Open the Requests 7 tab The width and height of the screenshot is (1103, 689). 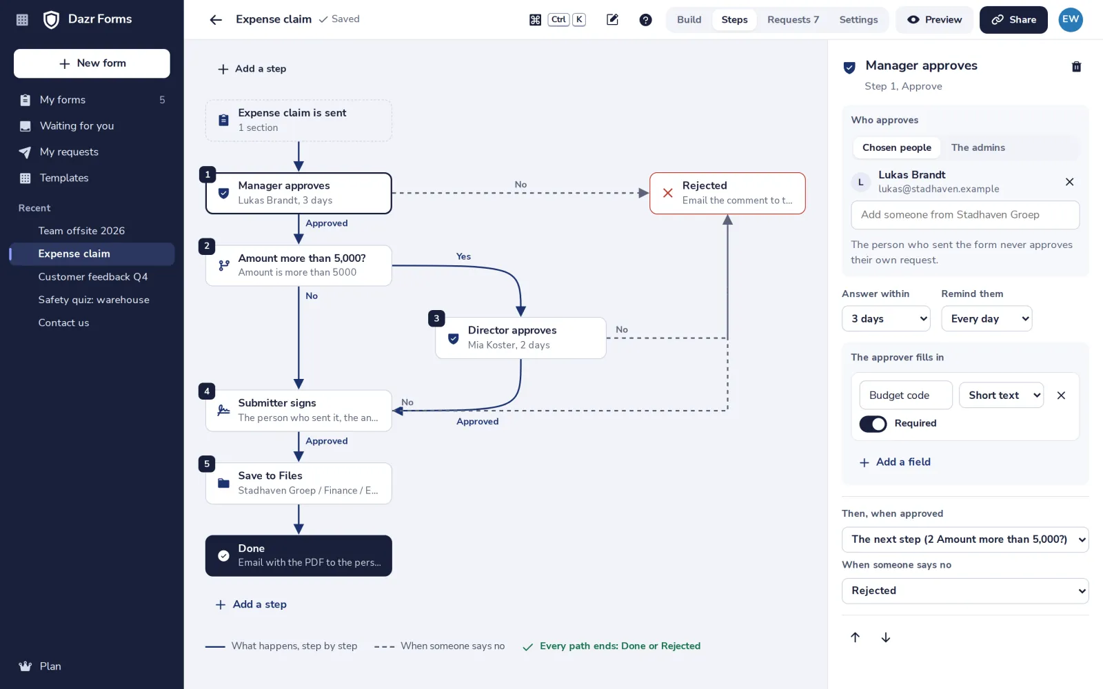[x=793, y=20]
